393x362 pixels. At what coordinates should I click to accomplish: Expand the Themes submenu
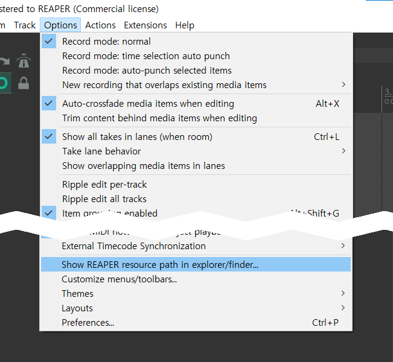point(196,294)
